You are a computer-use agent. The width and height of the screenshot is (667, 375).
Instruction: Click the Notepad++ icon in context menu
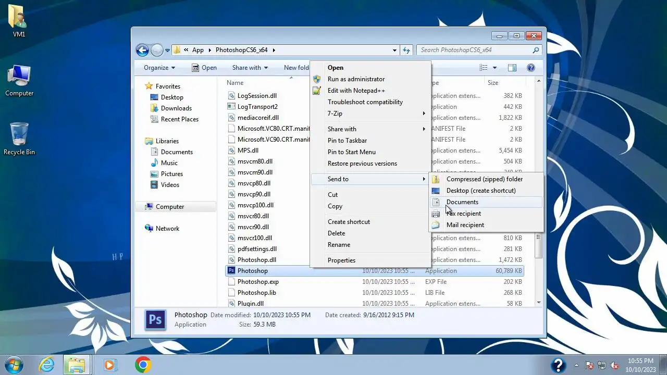[316, 91]
